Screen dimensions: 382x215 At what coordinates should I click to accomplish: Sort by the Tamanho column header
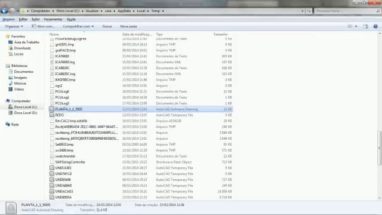tap(220, 35)
